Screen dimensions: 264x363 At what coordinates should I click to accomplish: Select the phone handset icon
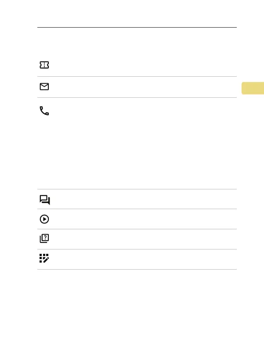click(44, 111)
